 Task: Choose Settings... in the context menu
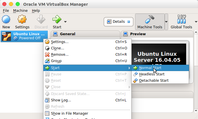click(87, 42)
